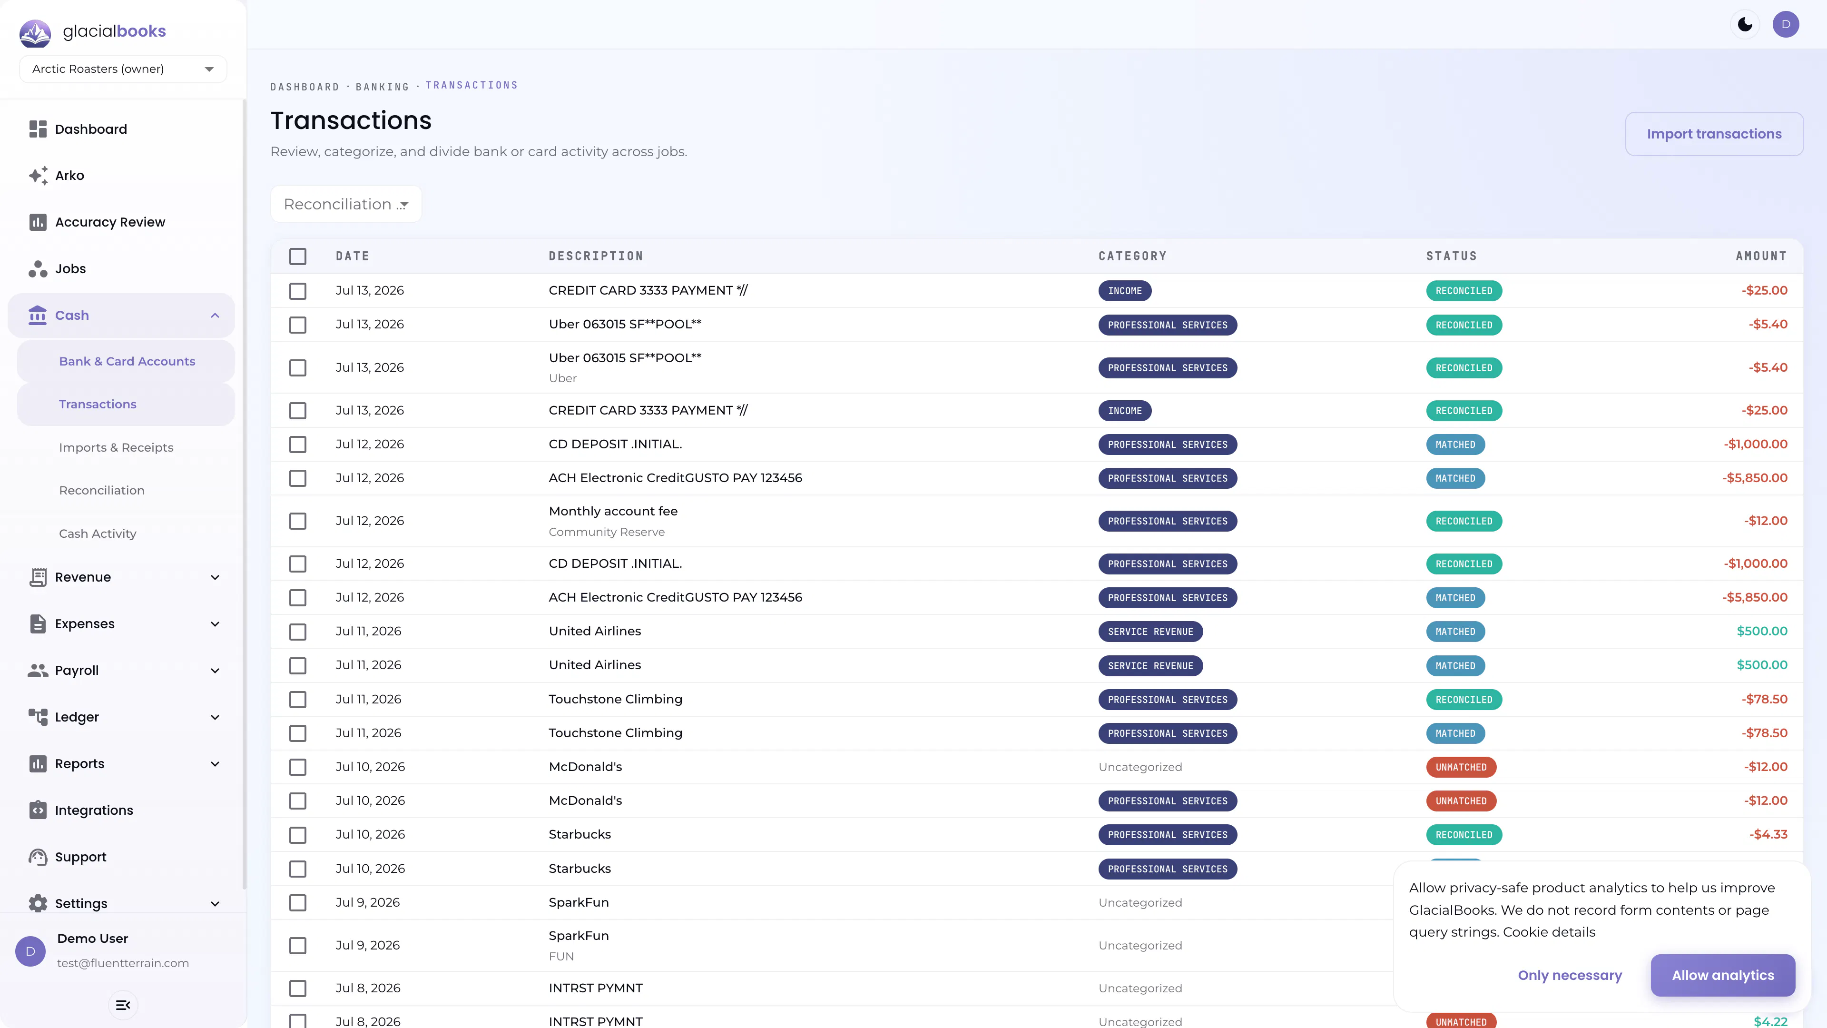The image size is (1827, 1028).
Task: Click the Demo User avatar in sidebar
Action: [30, 951]
